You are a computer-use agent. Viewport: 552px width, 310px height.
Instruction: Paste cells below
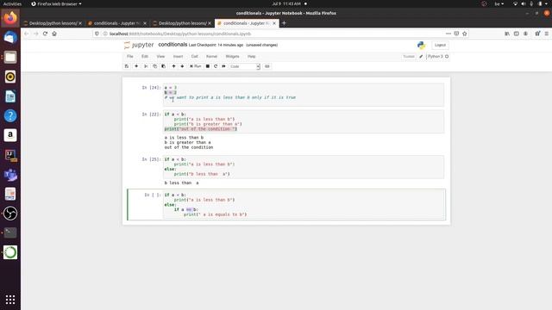tap(163, 66)
